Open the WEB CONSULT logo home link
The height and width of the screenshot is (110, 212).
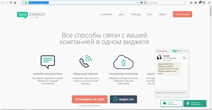[x=31, y=15]
